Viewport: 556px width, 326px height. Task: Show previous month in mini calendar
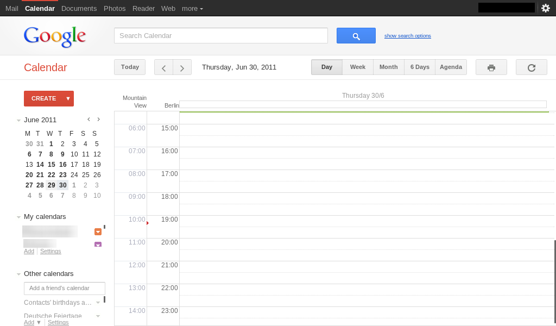tap(89, 120)
